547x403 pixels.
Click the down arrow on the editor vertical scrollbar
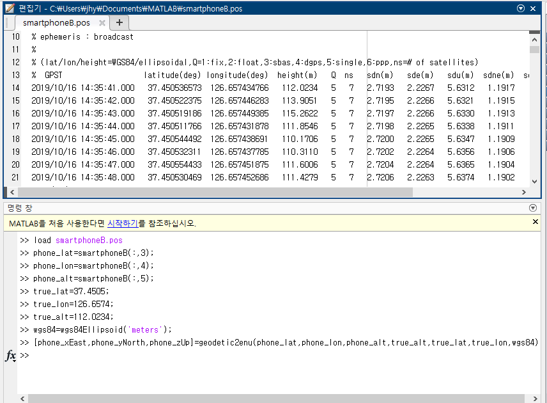pos(535,182)
